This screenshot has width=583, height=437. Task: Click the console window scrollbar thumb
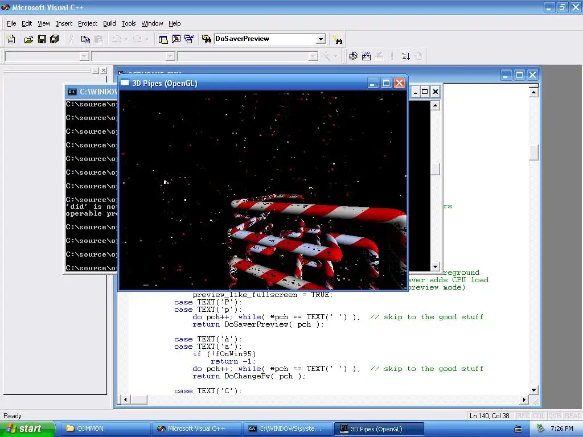pyautogui.click(x=436, y=169)
